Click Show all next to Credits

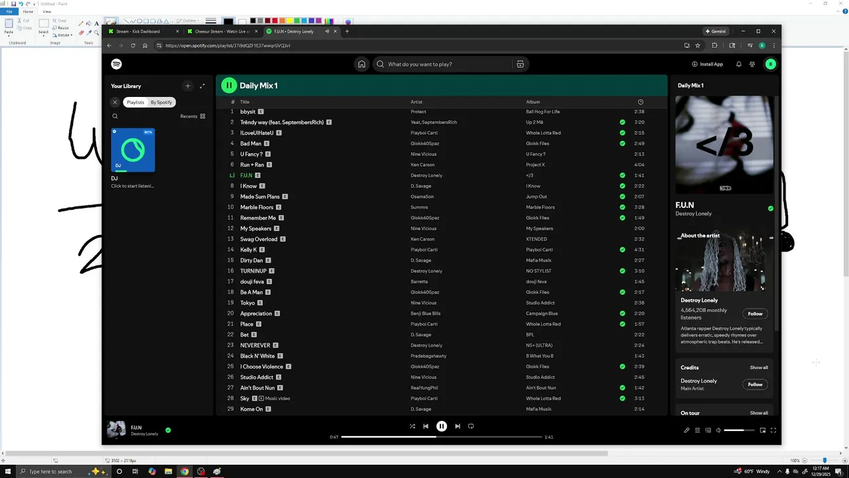[x=759, y=367]
